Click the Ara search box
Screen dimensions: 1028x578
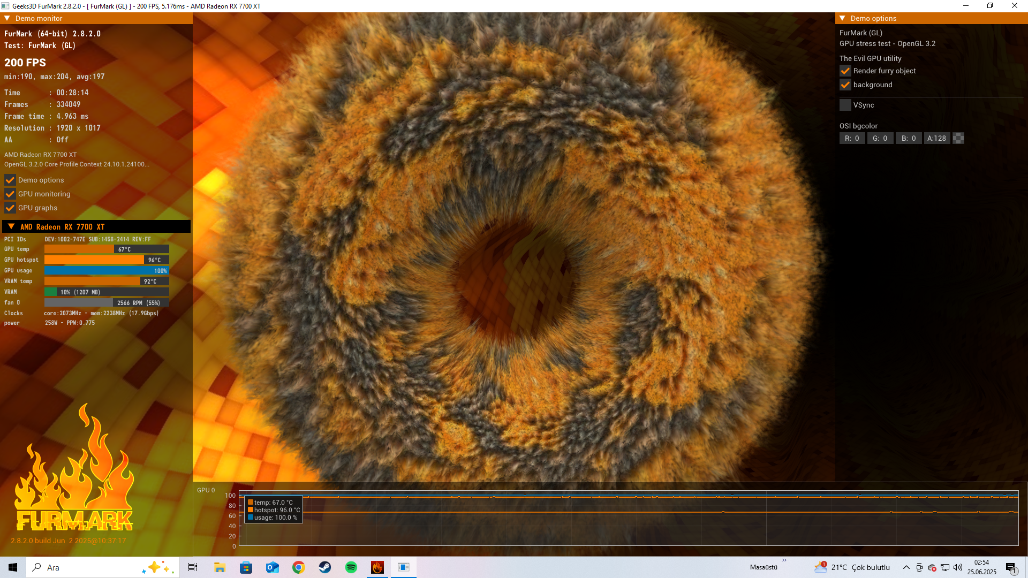102,567
